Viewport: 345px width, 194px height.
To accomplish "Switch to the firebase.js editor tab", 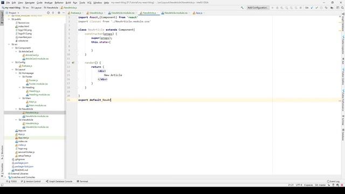I will point(75,13).
